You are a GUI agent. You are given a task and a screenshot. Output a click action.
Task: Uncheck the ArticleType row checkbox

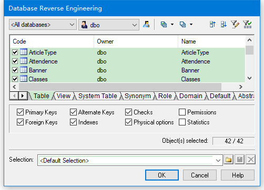pos(15,52)
